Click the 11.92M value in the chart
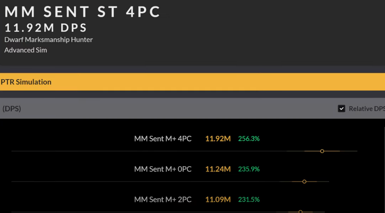This screenshot has height=213, width=385. pos(218,139)
